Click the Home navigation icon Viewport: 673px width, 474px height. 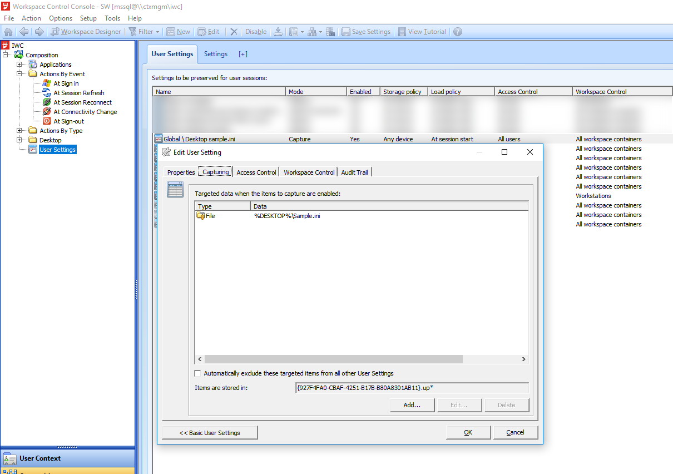[x=8, y=32]
